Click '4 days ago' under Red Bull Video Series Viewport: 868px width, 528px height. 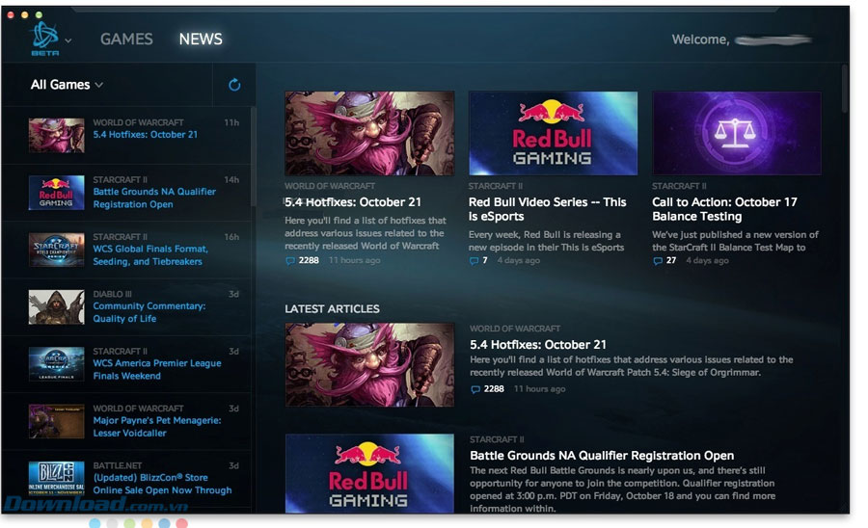click(518, 260)
